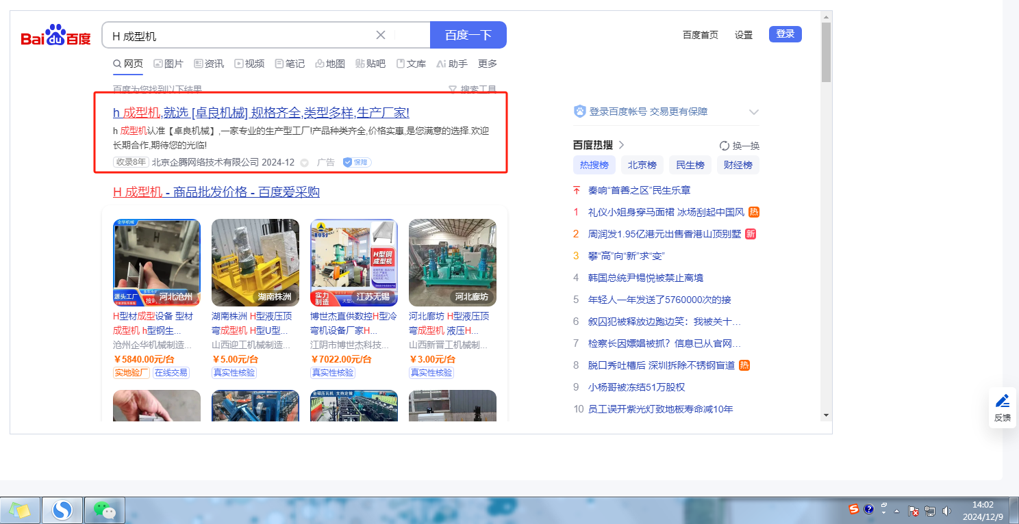
Task: Click the ¥5840.00元/台 price
Action: point(143,359)
